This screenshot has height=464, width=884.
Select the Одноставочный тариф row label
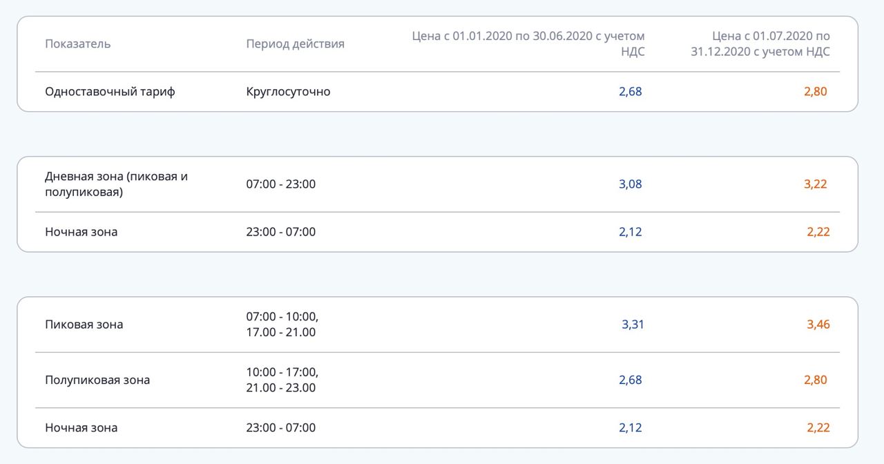coord(110,91)
